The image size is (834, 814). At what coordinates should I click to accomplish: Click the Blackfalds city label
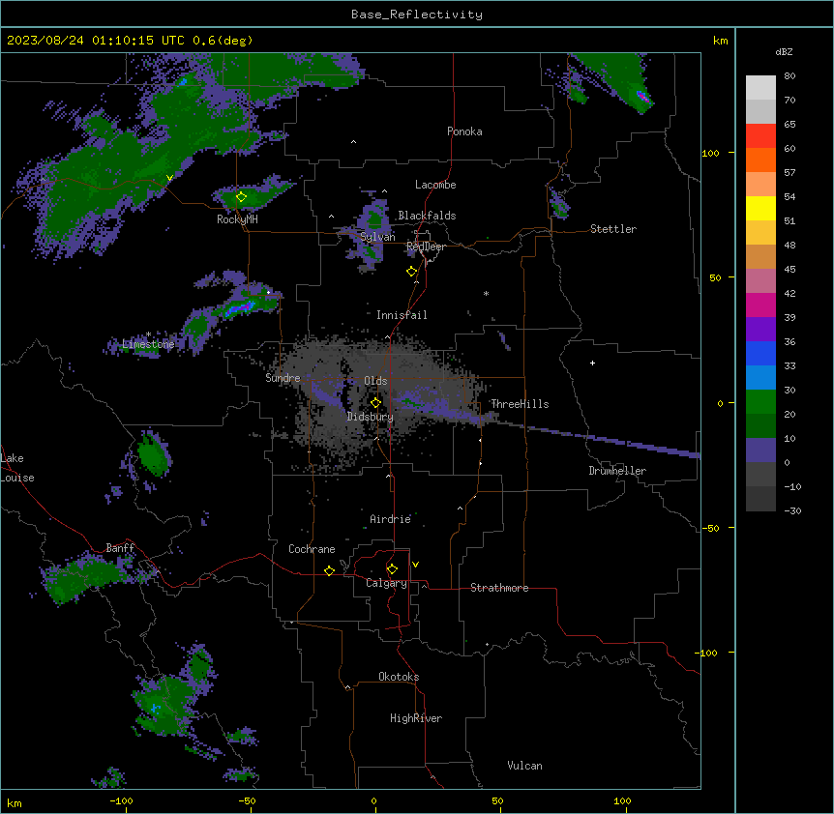coord(427,216)
